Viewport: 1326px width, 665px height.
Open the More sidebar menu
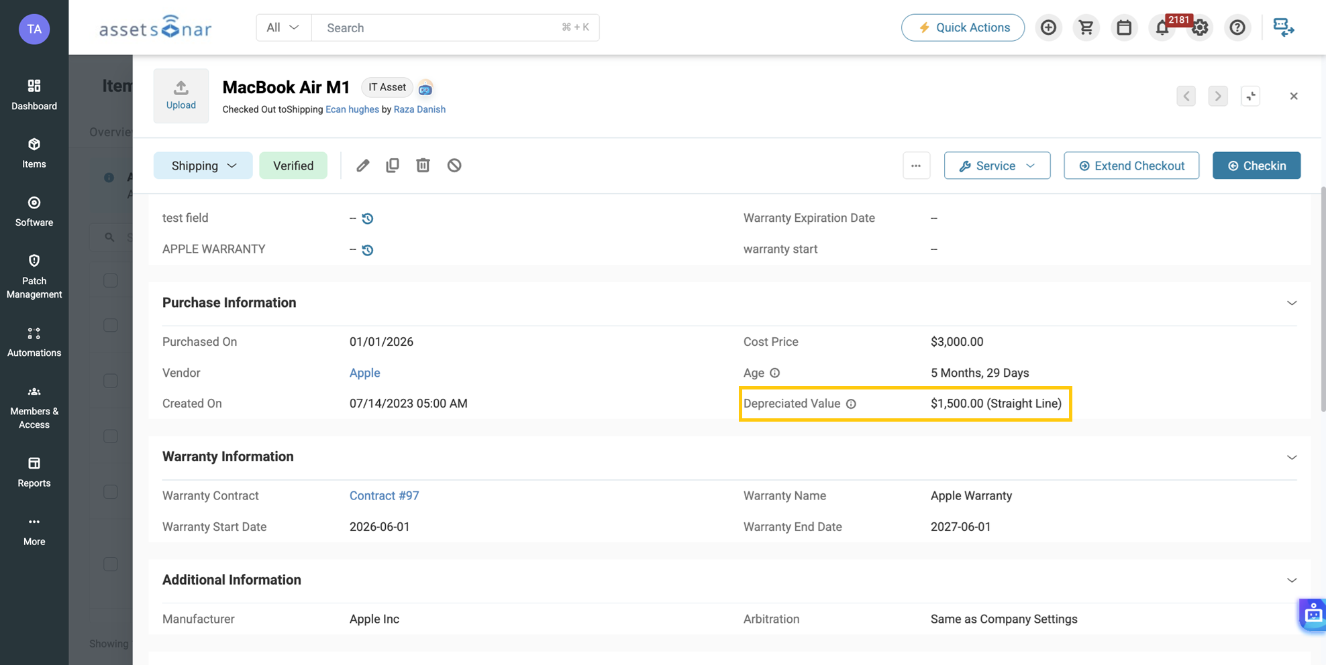click(34, 531)
